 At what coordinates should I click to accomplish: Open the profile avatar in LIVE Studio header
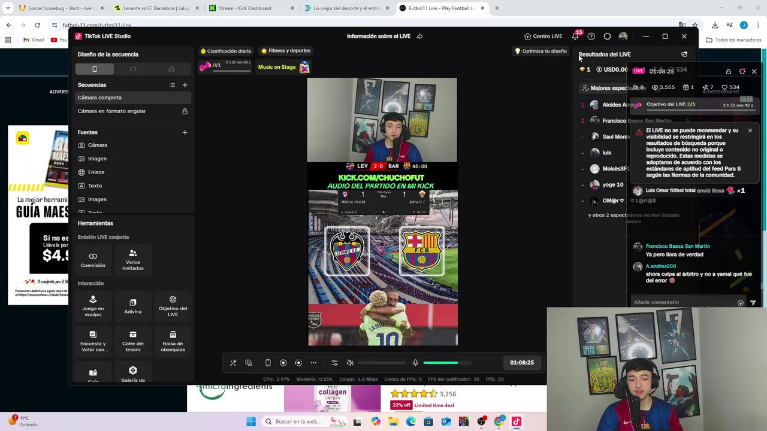623,37
